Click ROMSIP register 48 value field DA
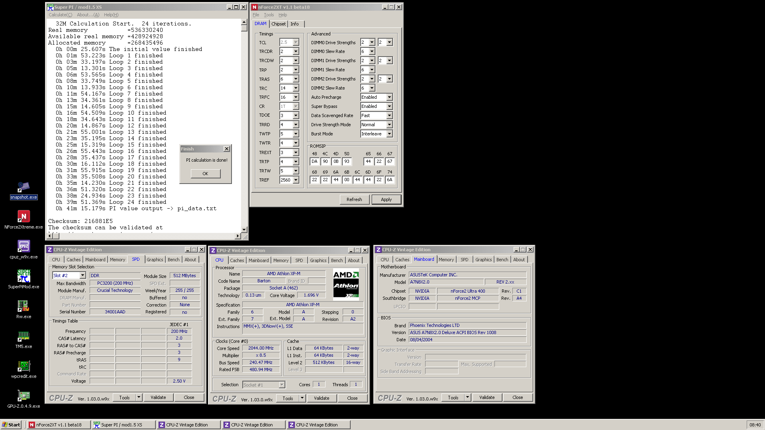This screenshot has height=430, width=765. pyautogui.click(x=314, y=161)
